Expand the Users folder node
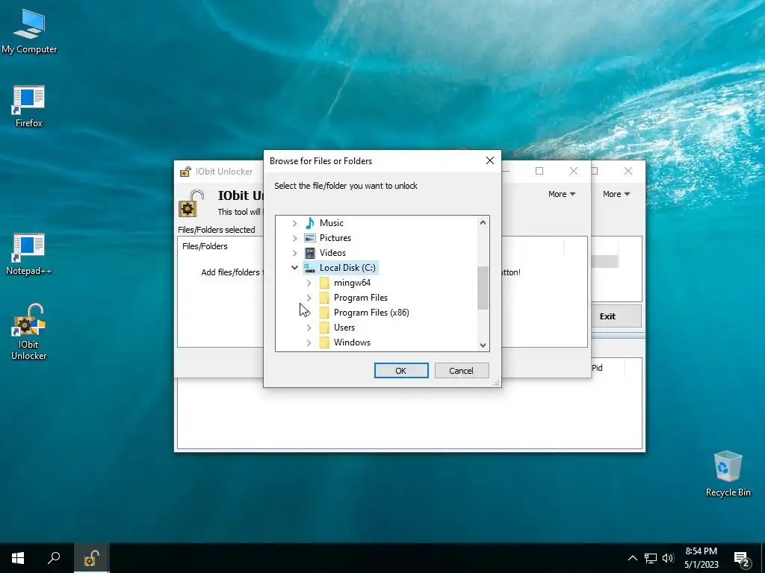 (309, 328)
